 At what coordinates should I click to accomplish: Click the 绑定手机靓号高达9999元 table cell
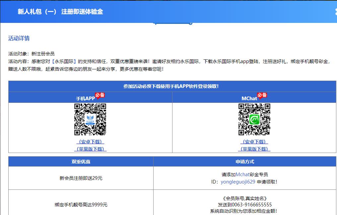click(x=81, y=205)
